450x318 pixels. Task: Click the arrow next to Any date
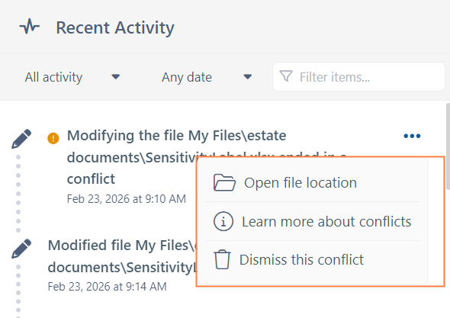click(x=247, y=77)
